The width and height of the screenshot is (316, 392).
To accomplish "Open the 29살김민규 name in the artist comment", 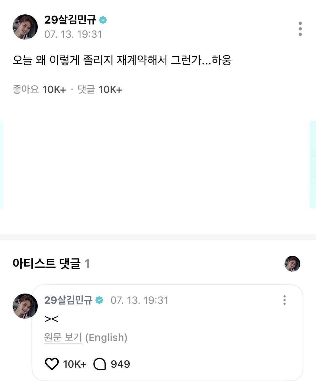I will click(68, 300).
